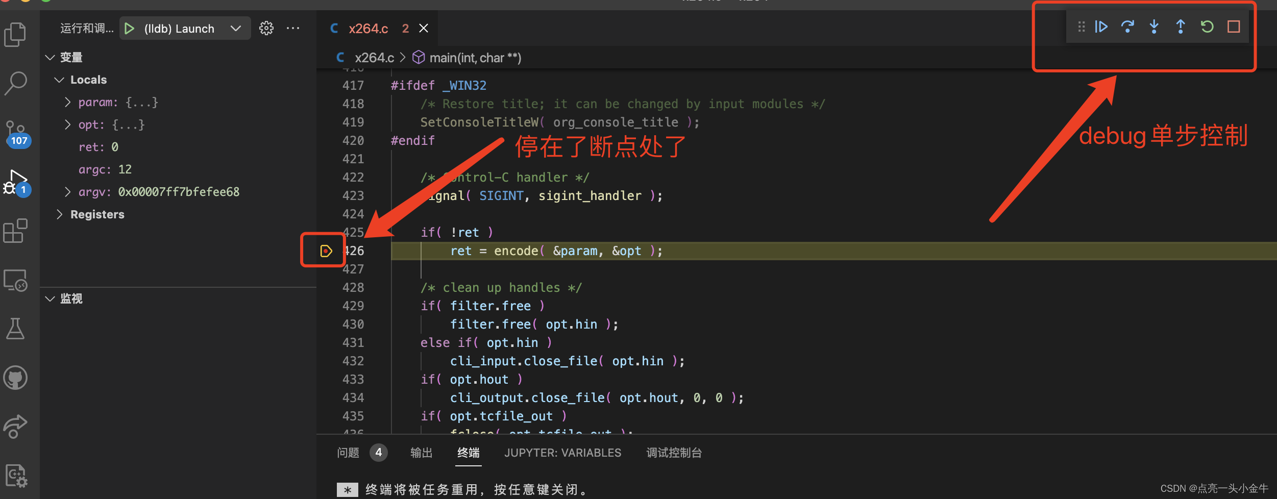Click the terminal reuse message text

point(477,490)
